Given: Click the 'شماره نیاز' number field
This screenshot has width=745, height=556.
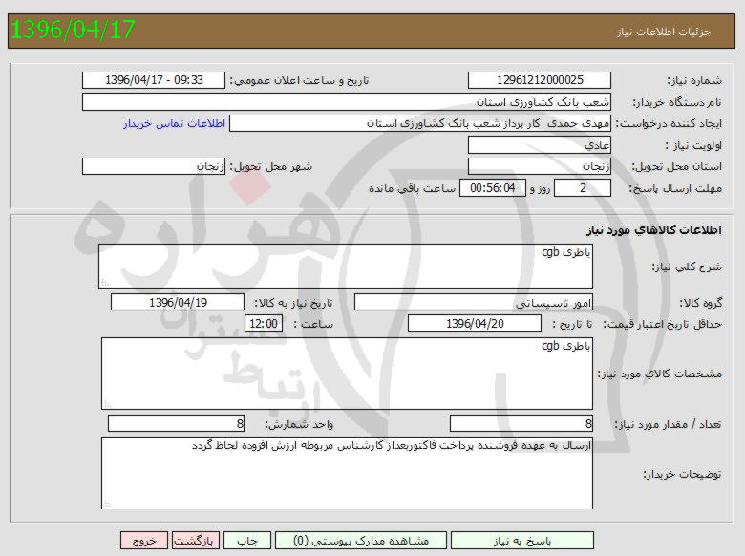Looking at the screenshot, I should pos(540,80).
